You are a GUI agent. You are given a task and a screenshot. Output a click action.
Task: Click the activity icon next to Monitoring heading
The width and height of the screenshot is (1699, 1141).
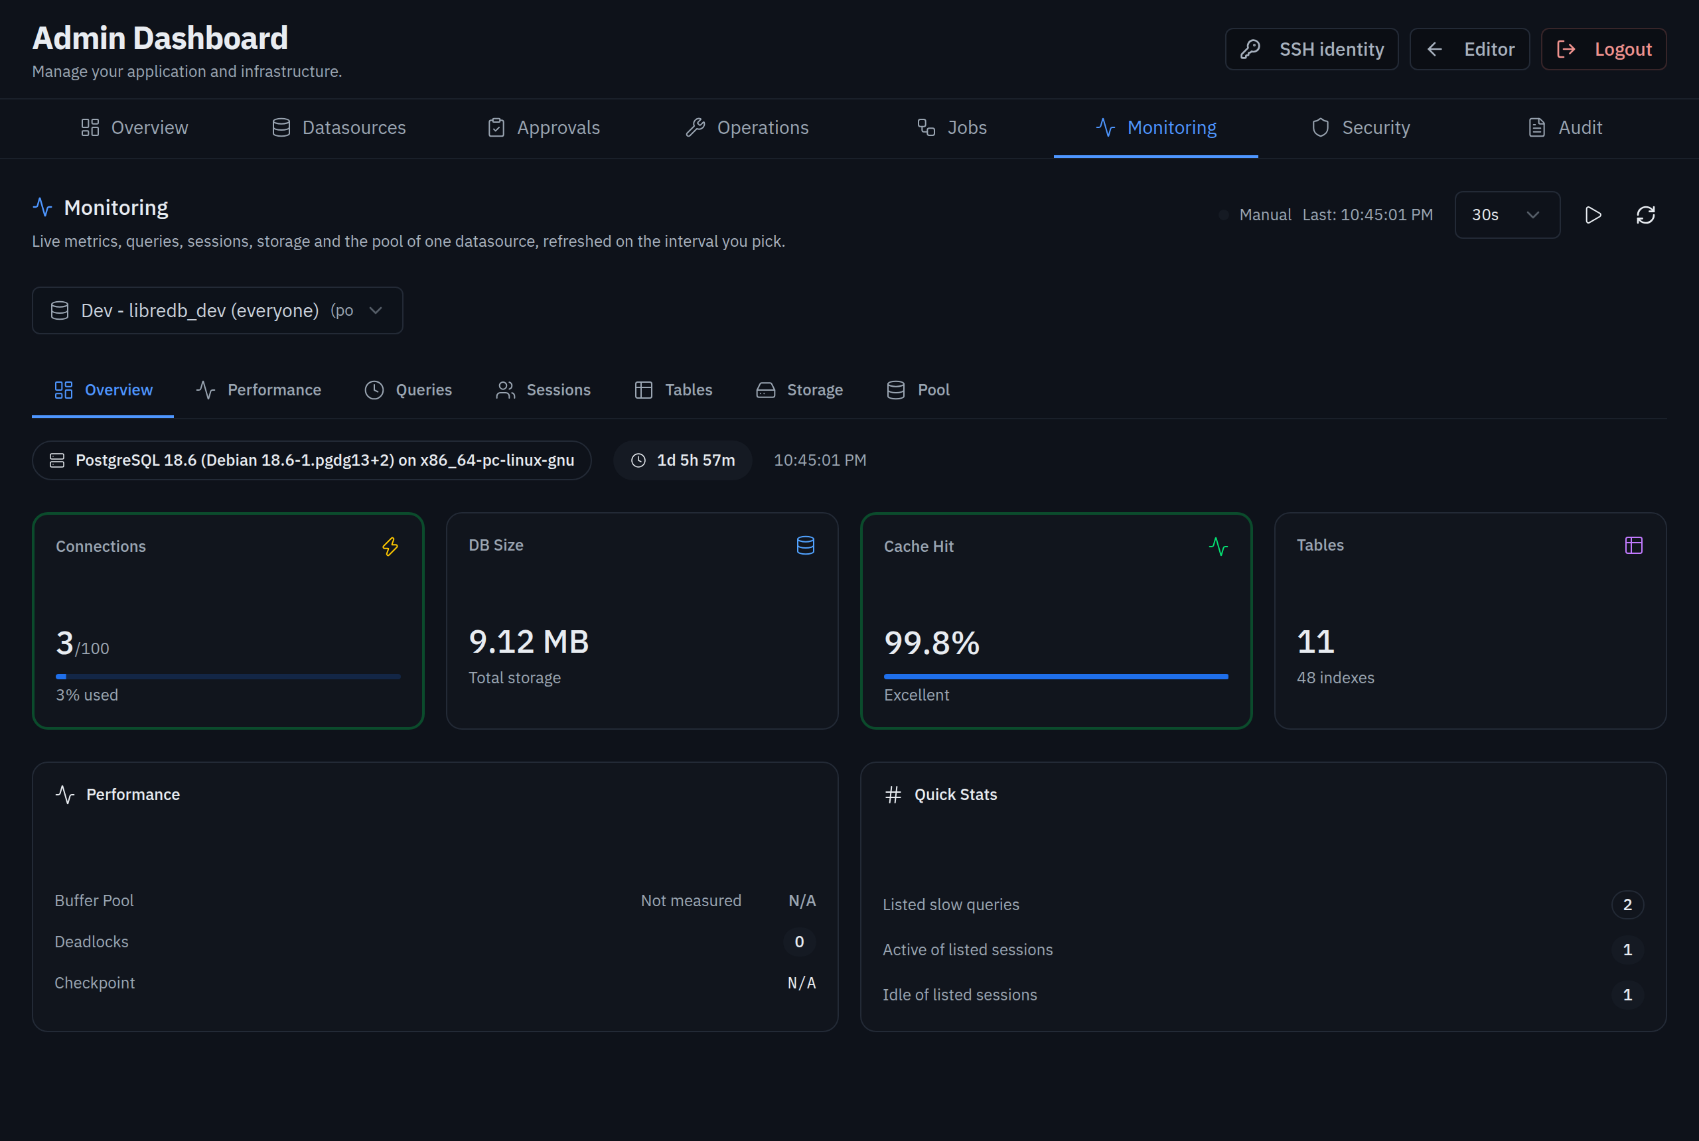pyautogui.click(x=43, y=208)
